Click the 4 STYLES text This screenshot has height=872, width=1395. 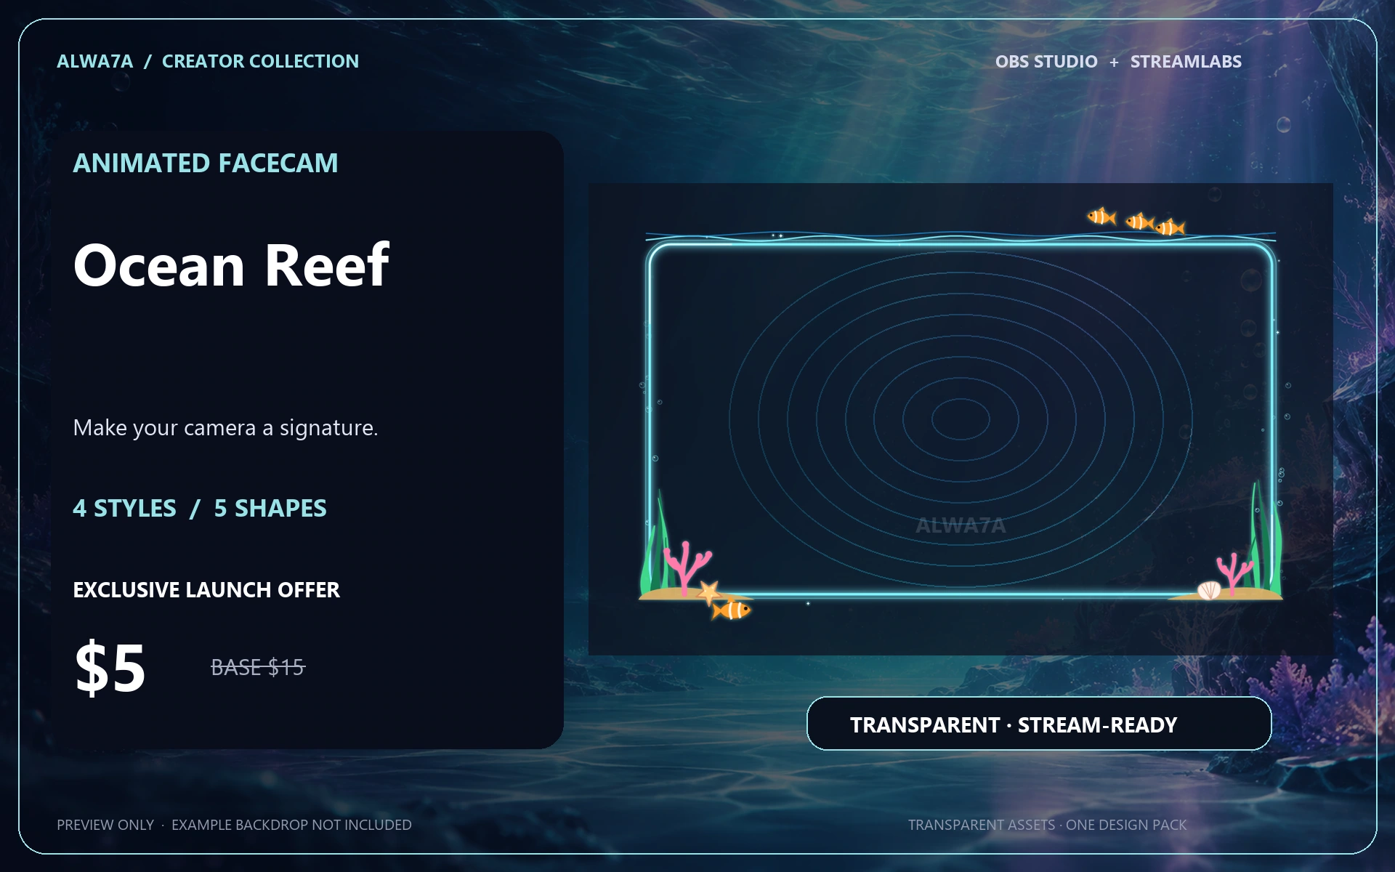pos(124,508)
